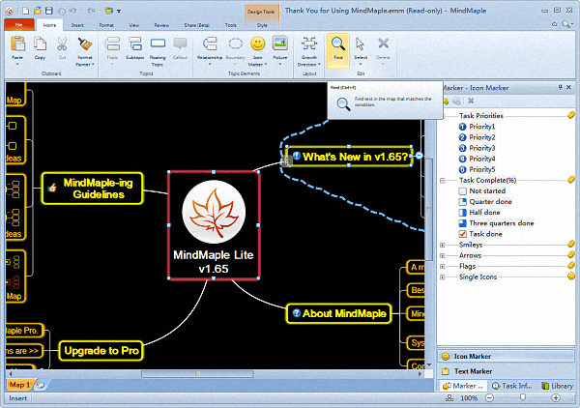Select the Not started marker box
580x408 pixels.
pos(462,191)
